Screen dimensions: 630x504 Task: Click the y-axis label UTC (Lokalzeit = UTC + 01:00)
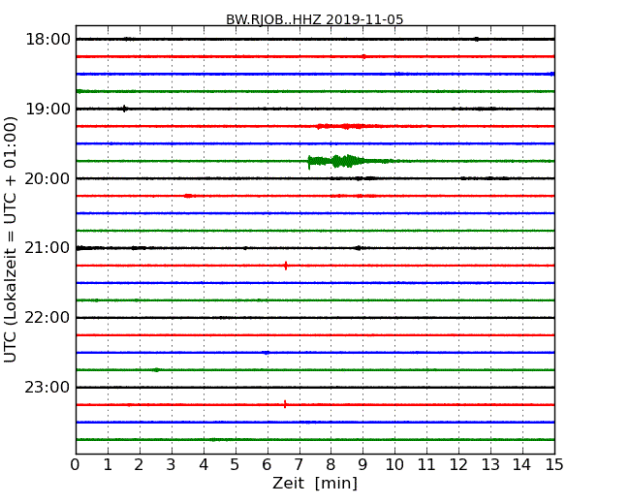(11, 239)
